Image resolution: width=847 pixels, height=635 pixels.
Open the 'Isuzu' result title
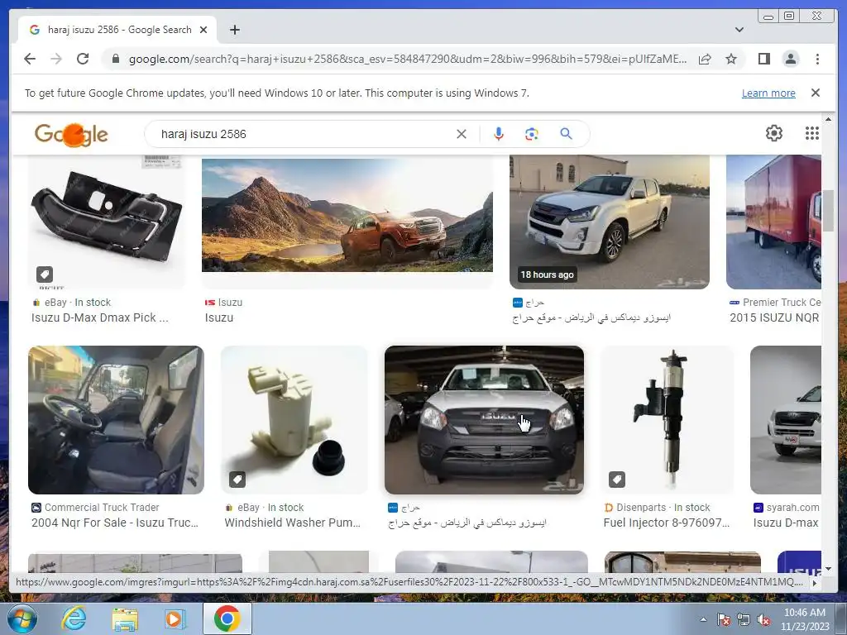(218, 317)
